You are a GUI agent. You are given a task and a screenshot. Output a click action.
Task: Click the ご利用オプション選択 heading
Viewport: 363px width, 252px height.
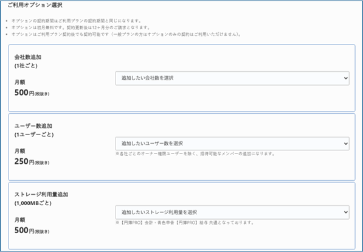click(x=35, y=5)
